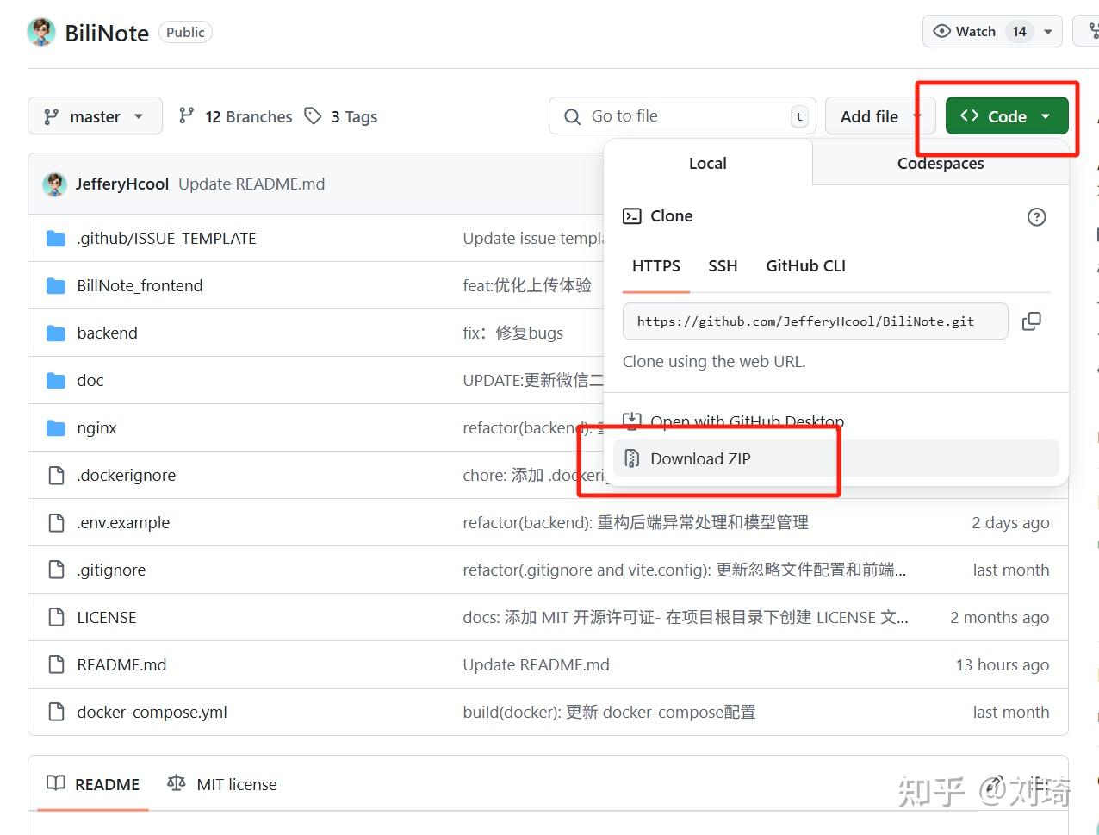Image resolution: width=1099 pixels, height=835 pixels.
Task: Click the book icon beside README
Action: pyautogui.click(x=57, y=783)
